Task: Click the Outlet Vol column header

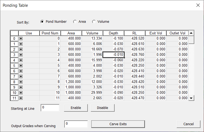Action: 177,33
